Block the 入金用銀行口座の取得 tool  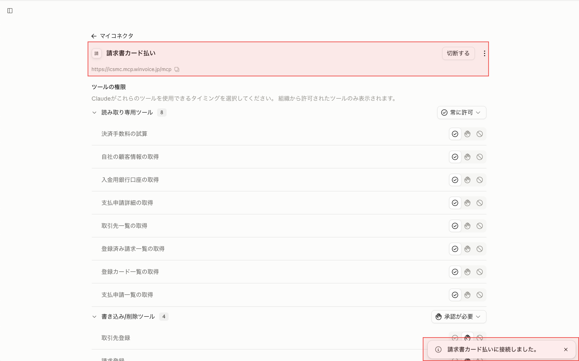point(479,180)
